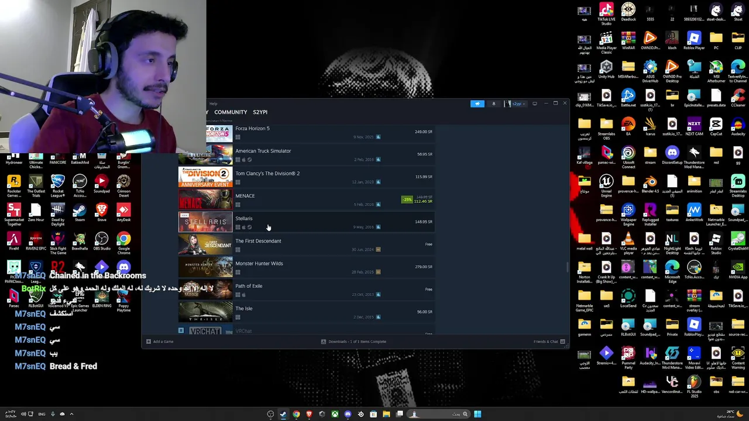Screen dimensions: 749x421
Task: Click the Windows Start button
Action: (x=477, y=414)
